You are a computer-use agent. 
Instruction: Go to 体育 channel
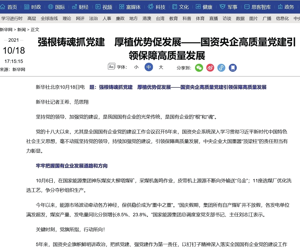coord(200,18)
